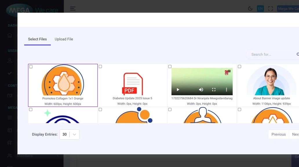299x167 pixels.
Task: Switch to the Upload File tab
Action: coord(64,39)
